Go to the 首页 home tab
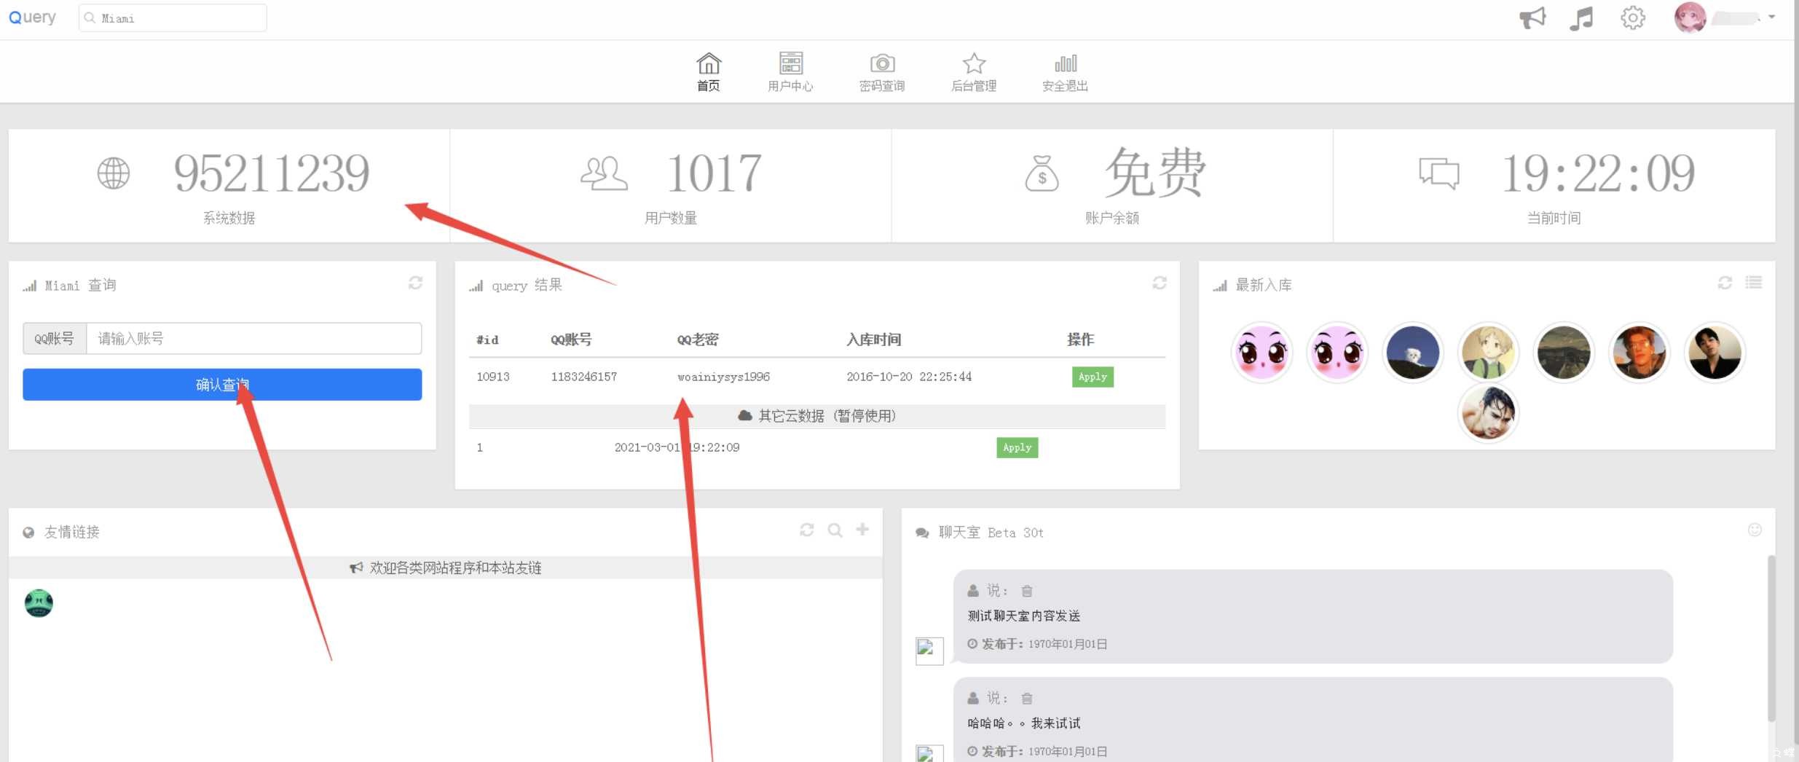 click(x=708, y=72)
